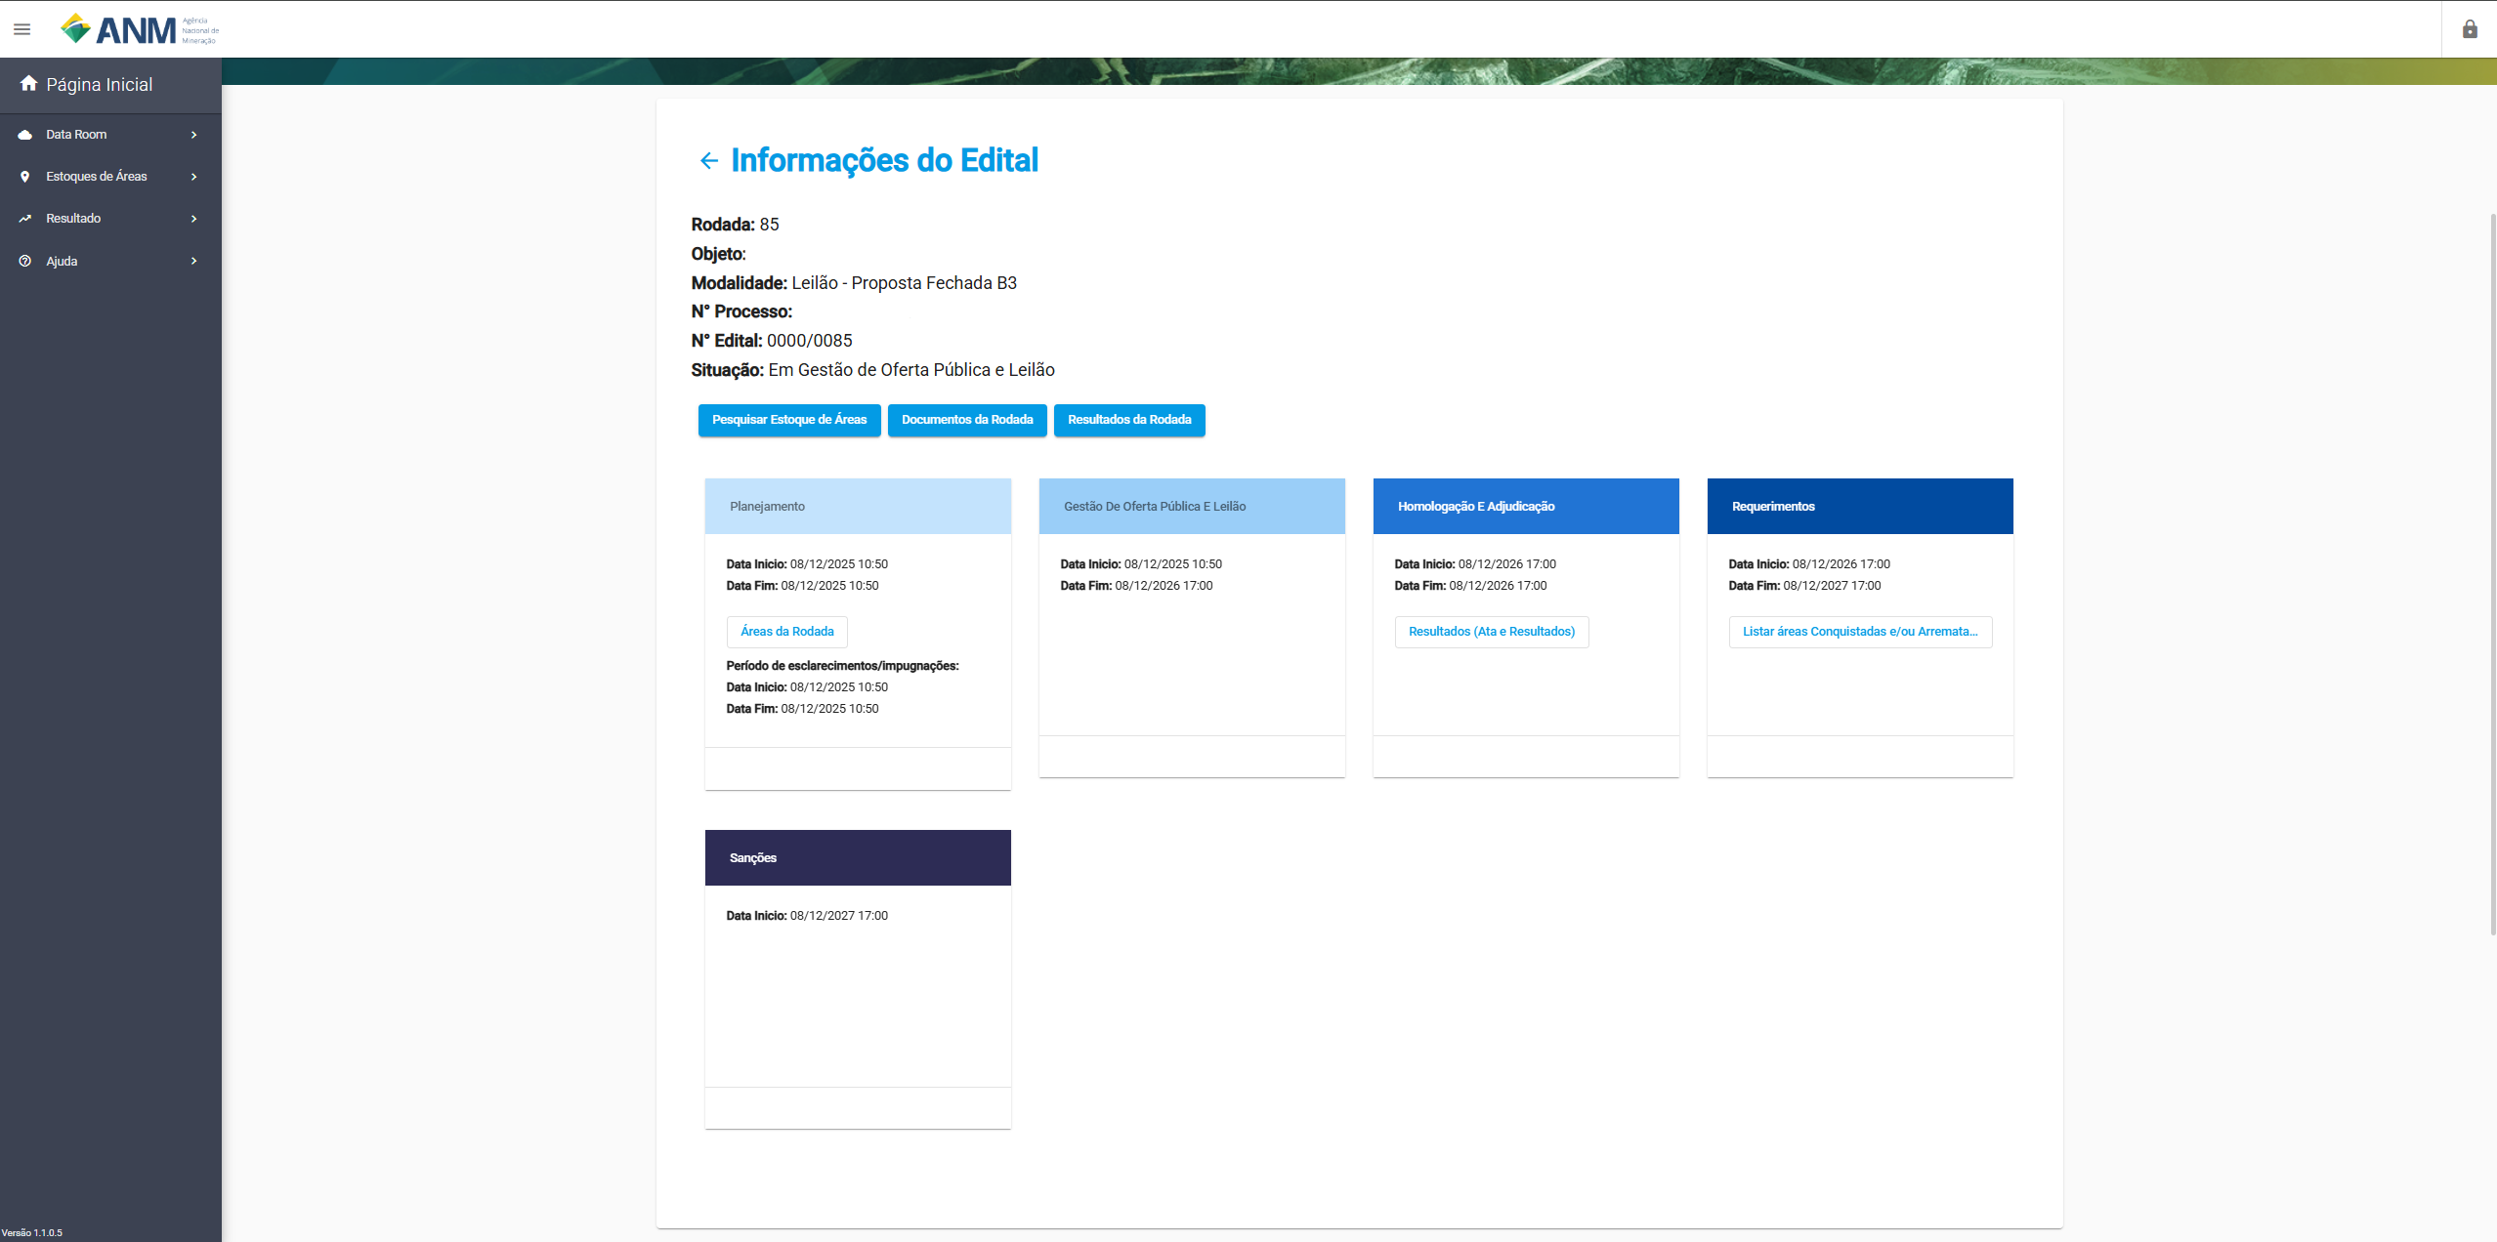Click the N° Processo: label

pyautogui.click(x=741, y=311)
